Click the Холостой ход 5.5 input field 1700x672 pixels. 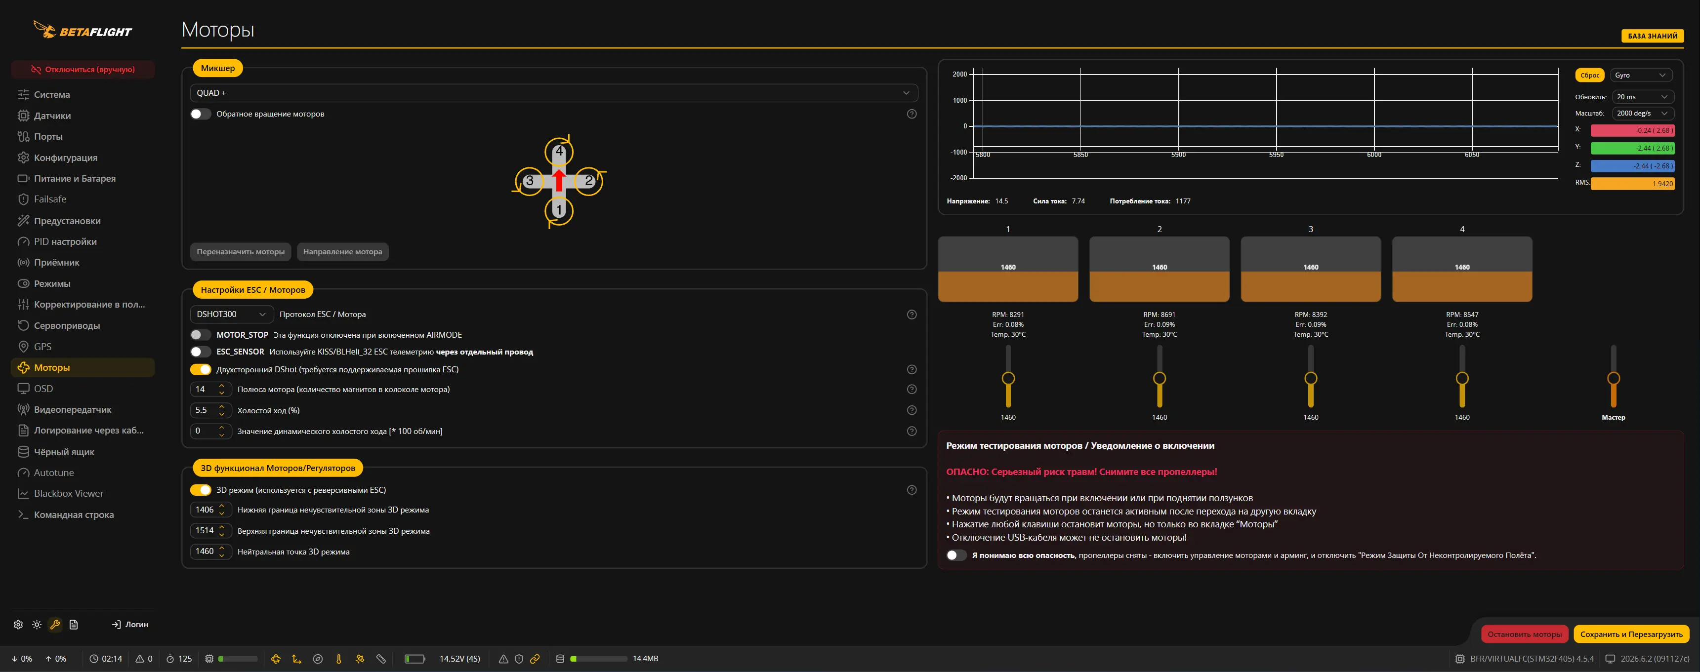click(x=210, y=410)
